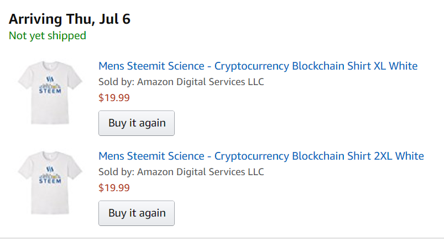
Task: Click the green Not yet shipped status
Action: click(x=48, y=35)
